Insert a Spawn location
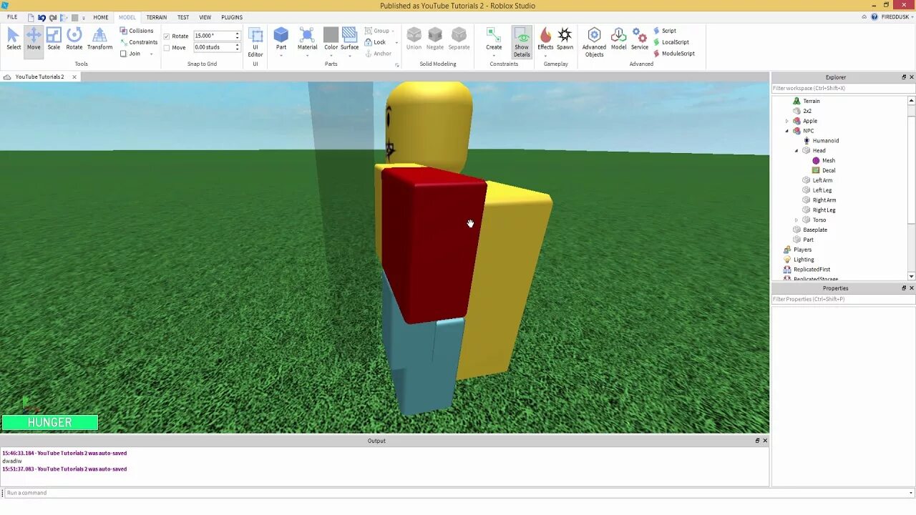The image size is (916, 515). [565, 39]
